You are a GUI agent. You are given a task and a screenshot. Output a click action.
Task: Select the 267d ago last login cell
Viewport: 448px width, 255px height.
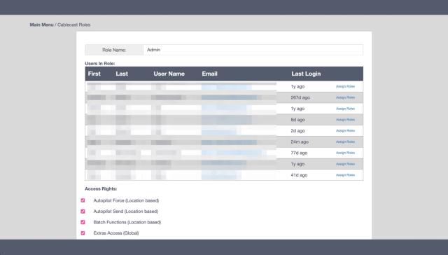coord(300,97)
